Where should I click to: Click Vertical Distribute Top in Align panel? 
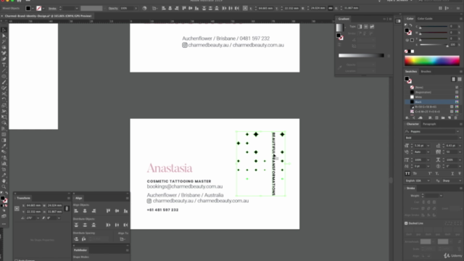point(76,225)
